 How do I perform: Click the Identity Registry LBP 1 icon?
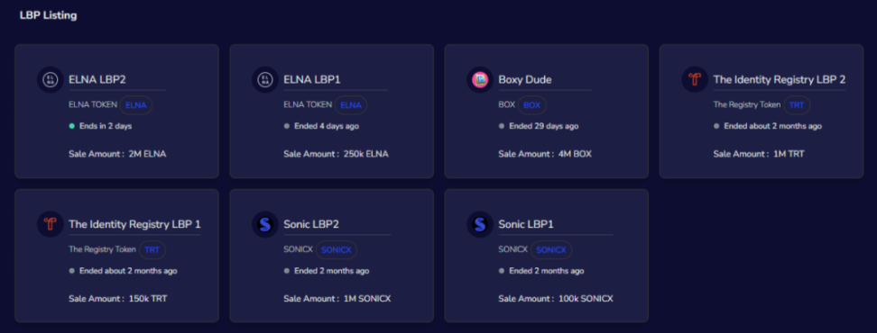[51, 224]
